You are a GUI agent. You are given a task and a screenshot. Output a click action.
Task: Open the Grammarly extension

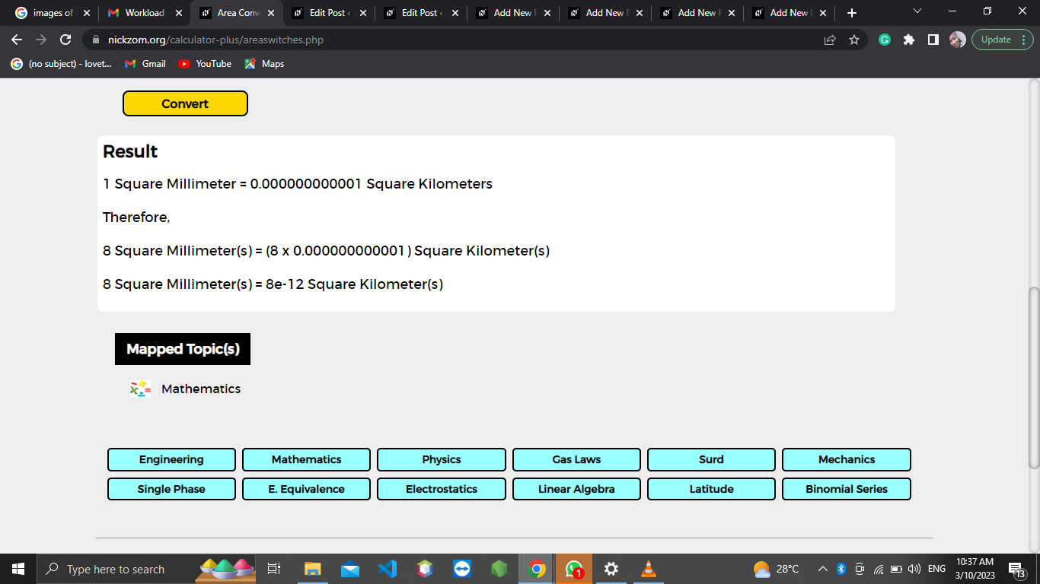[885, 40]
